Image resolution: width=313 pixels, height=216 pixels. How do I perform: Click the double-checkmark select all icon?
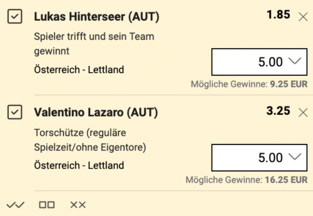(x=15, y=205)
